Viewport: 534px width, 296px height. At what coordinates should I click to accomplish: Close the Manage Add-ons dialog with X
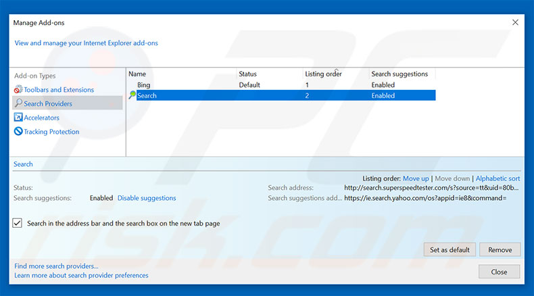tap(515, 22)
